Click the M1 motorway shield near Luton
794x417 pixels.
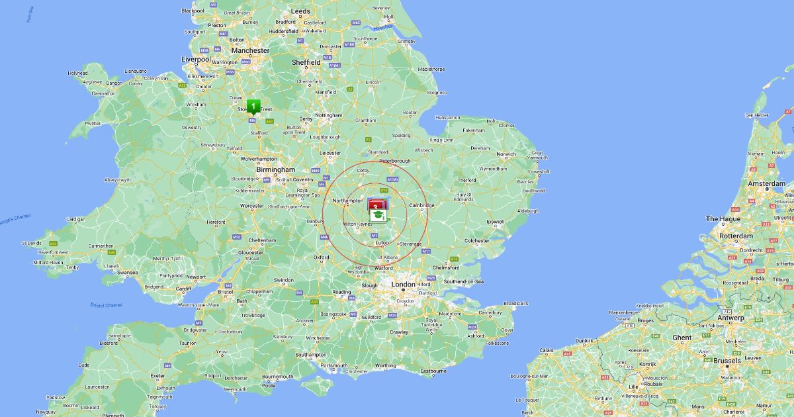(x=374, y=235)
